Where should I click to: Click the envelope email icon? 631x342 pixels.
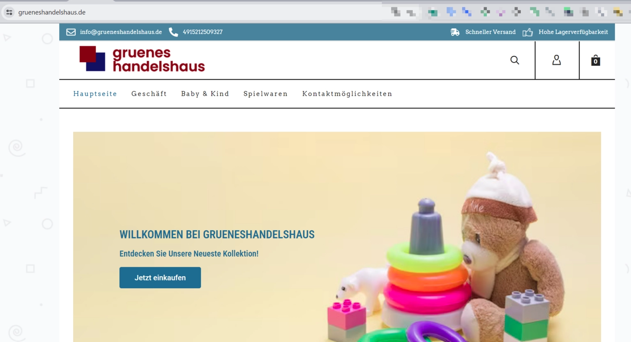coord(71,32)
